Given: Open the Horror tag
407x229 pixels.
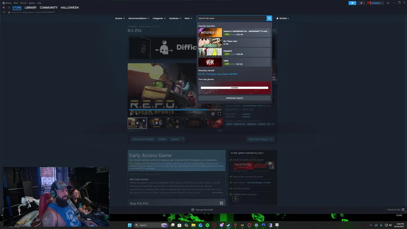Looking at the screenshot, I should coord(229,124).
